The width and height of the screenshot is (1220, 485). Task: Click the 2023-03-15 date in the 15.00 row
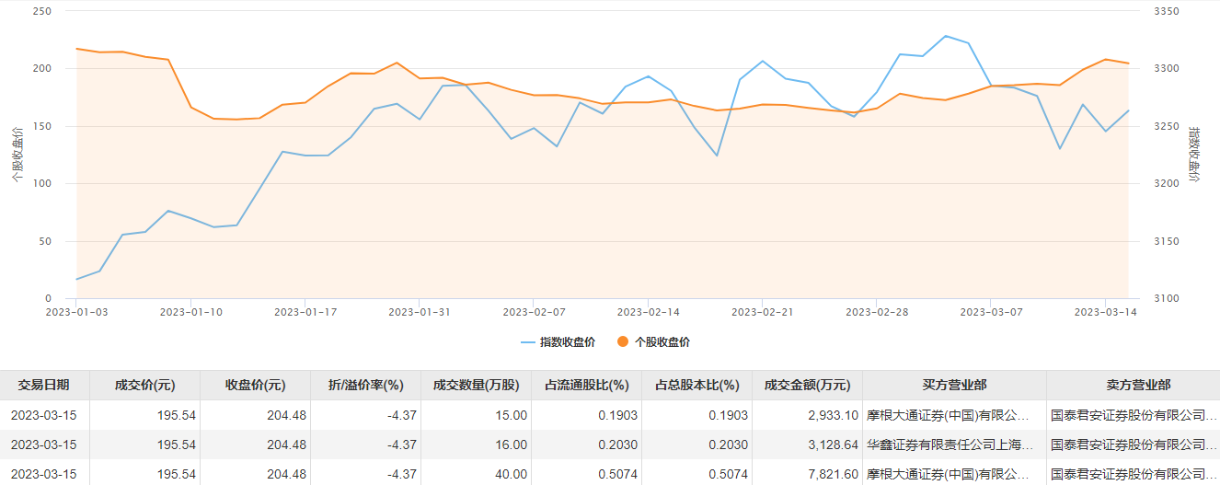coord(43,415)
